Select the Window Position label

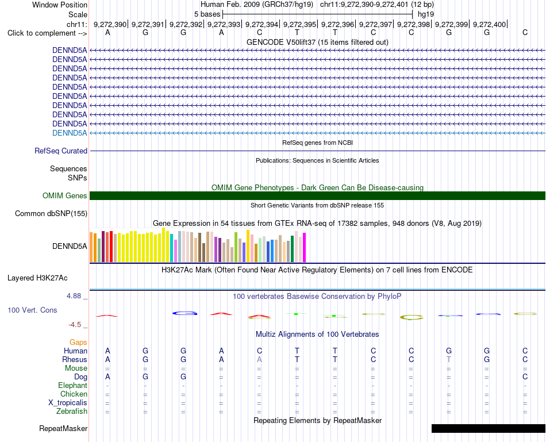tap(60, 5)
